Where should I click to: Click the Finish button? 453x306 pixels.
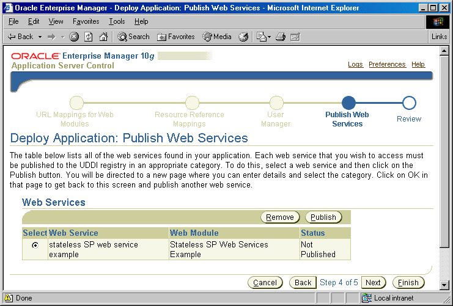pyautogui.click(x=408, y=283)
